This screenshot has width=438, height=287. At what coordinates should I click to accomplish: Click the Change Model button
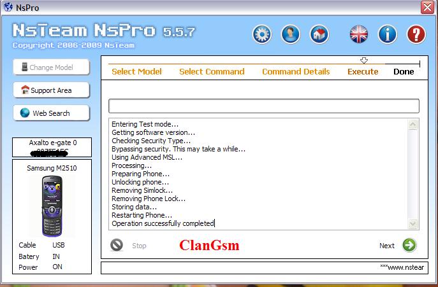[52, 67]
